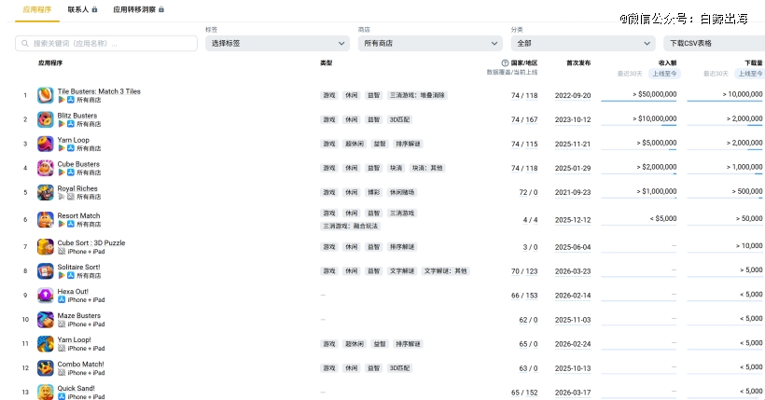Click the Google Play icon under Cube Busters
The width and height of the screenshot is (765, 400).
point(62,172)
